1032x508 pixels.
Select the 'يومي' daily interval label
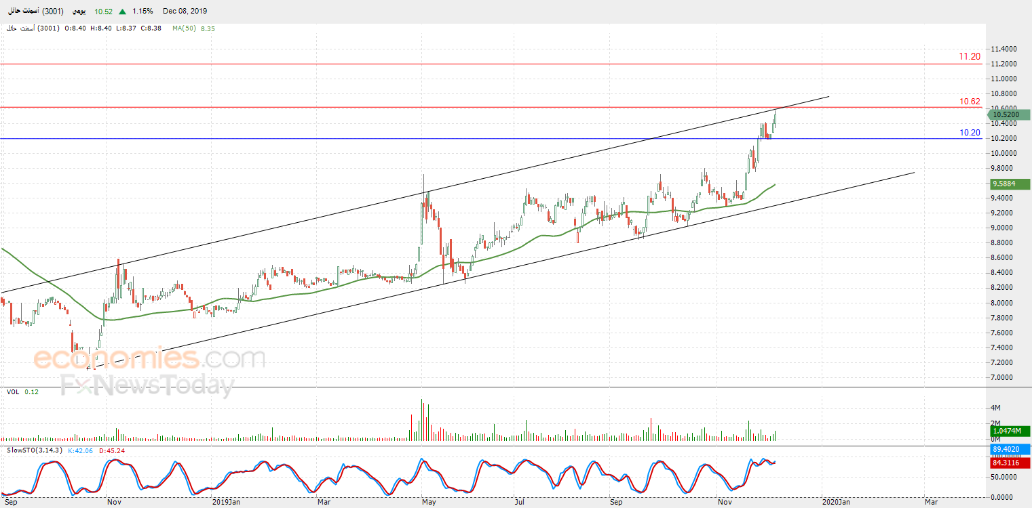pyautogui.click(x=80, y=12)
